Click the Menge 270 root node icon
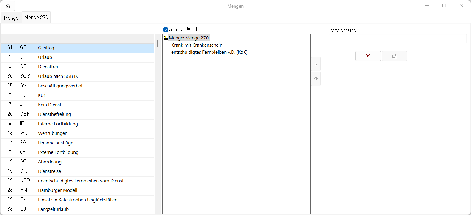The image size is (471, 215). tap(166, 38)
